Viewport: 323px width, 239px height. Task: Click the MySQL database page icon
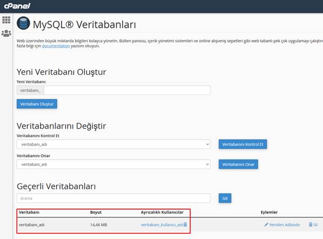click(23, 23)
